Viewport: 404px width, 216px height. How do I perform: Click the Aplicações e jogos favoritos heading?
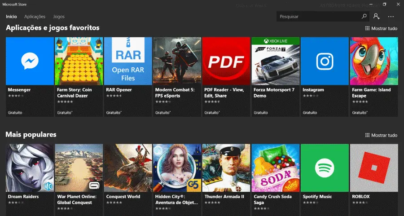click(53, 28)
